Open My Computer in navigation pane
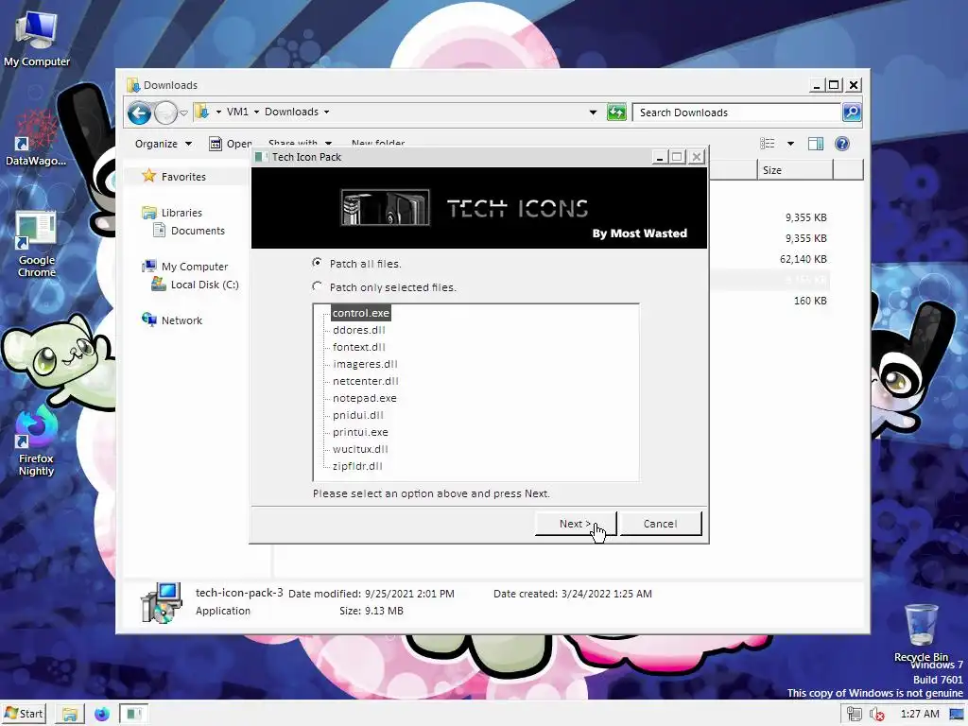 (185, 266)
